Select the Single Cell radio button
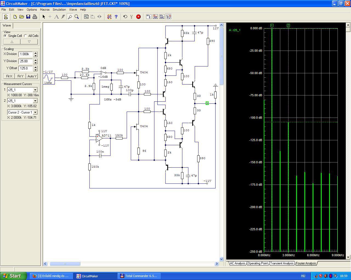The height and width of the screenshot is (280, 351). (x=5, y=36)
